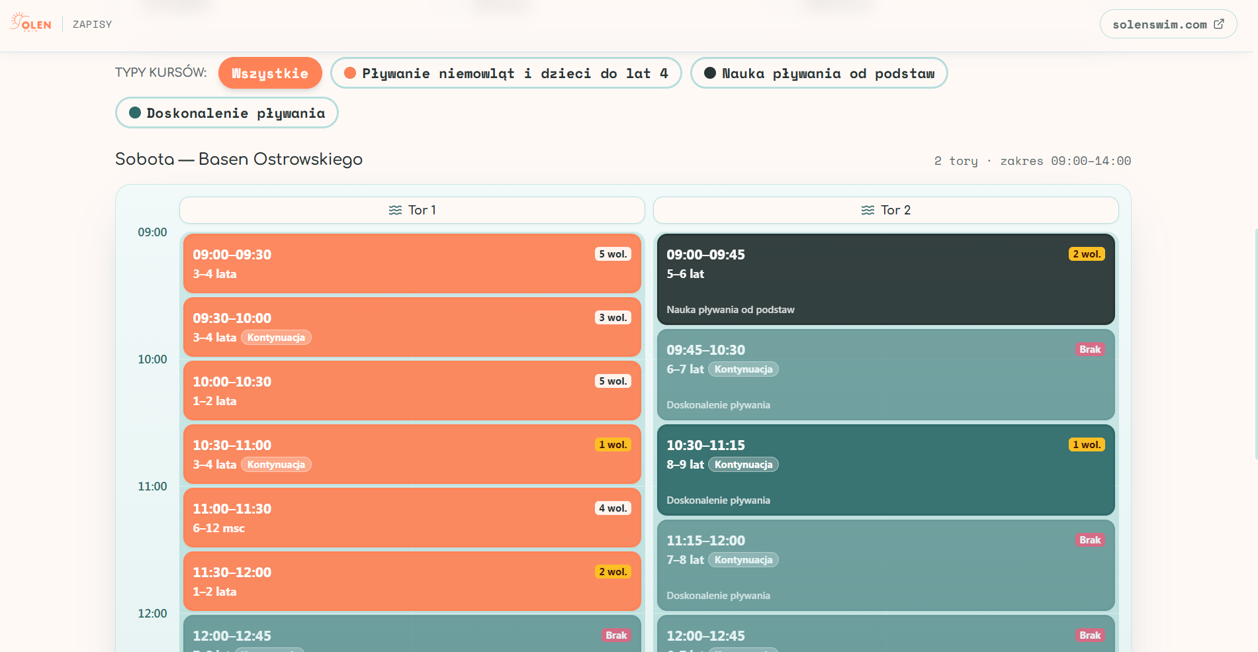Click the '3 wol.' badge on the 09:30–10:00 class
1258x652 pixels.
(x=613, y=318)
